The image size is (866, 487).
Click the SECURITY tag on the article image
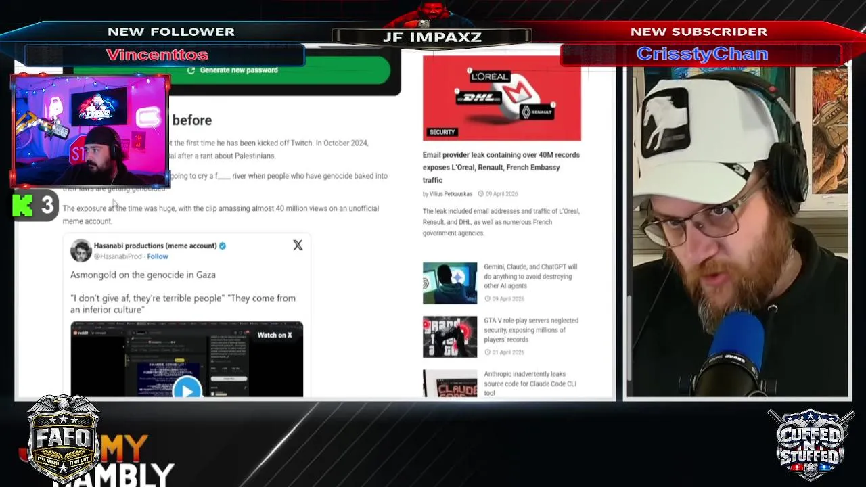point(442,132)
